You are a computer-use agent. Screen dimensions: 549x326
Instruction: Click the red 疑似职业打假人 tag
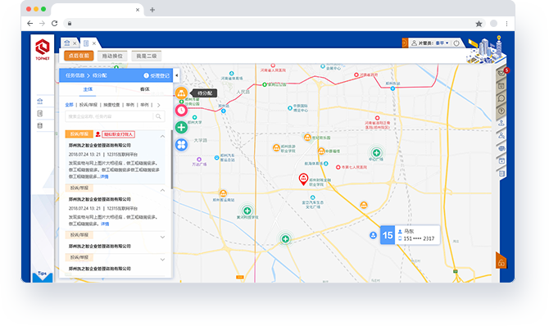pos(118,134)
